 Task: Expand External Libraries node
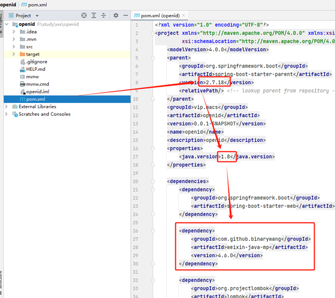click(x=6, y=106)
